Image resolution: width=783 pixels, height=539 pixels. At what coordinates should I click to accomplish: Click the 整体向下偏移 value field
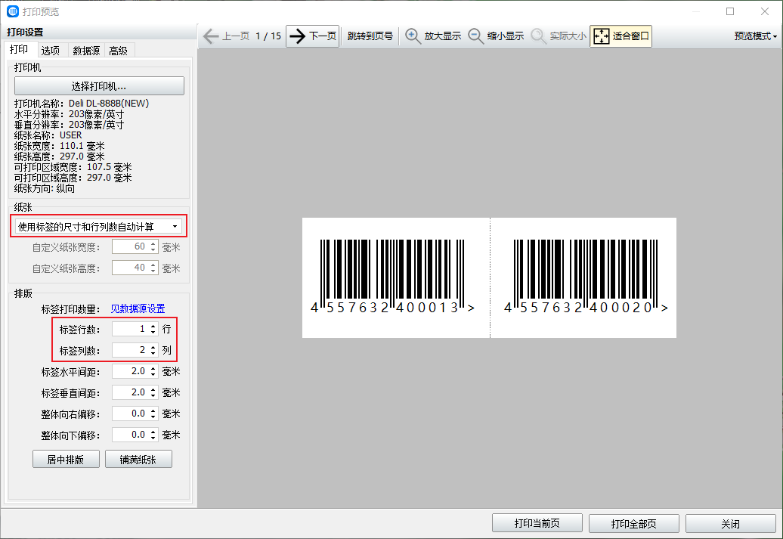coord(130,435)
